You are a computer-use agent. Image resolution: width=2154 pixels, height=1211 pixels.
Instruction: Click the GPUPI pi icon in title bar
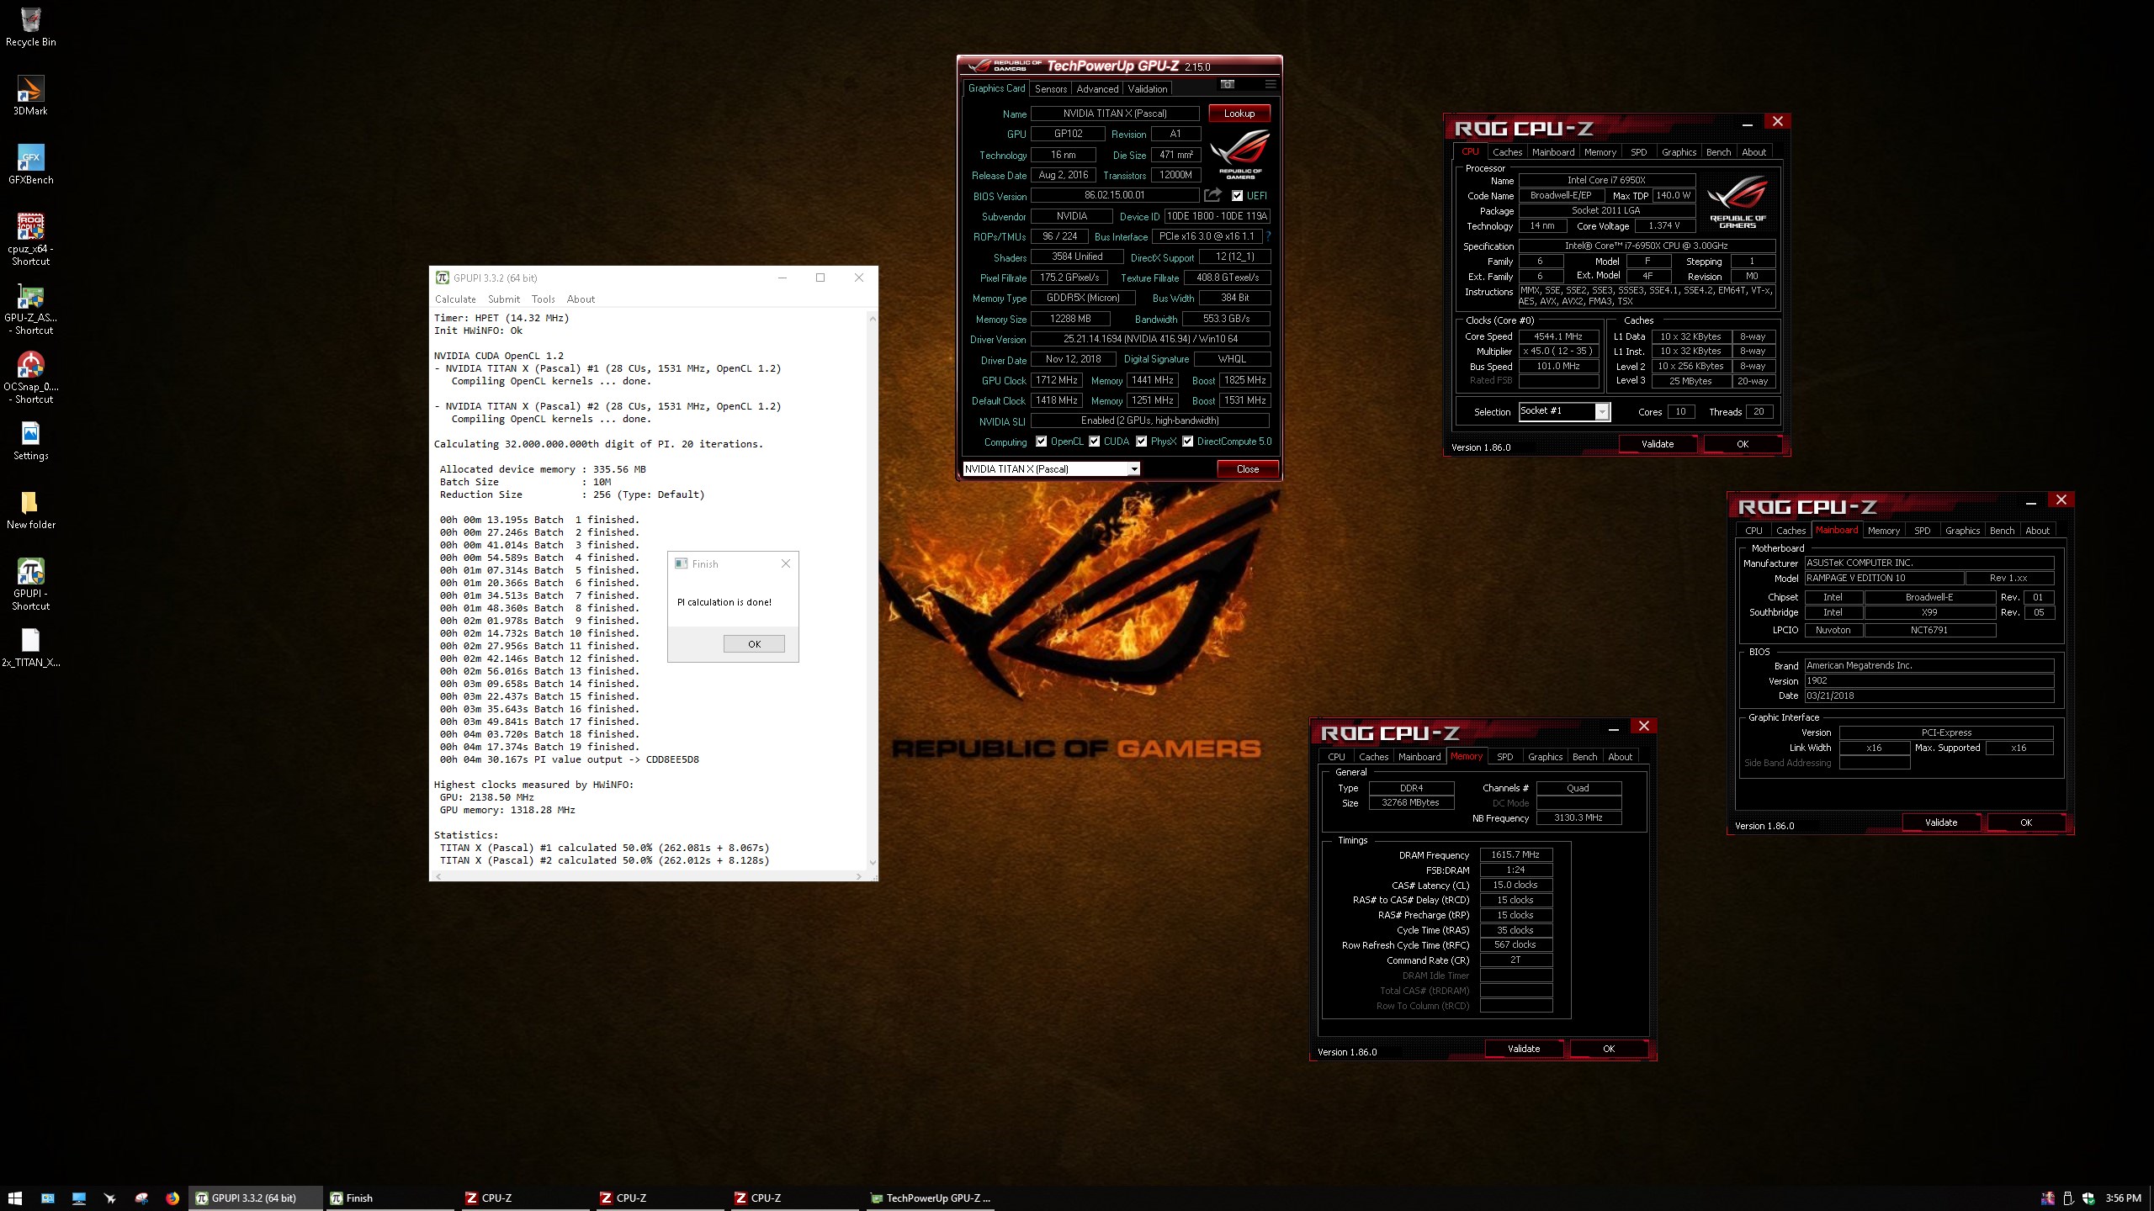tap(442, 278)
